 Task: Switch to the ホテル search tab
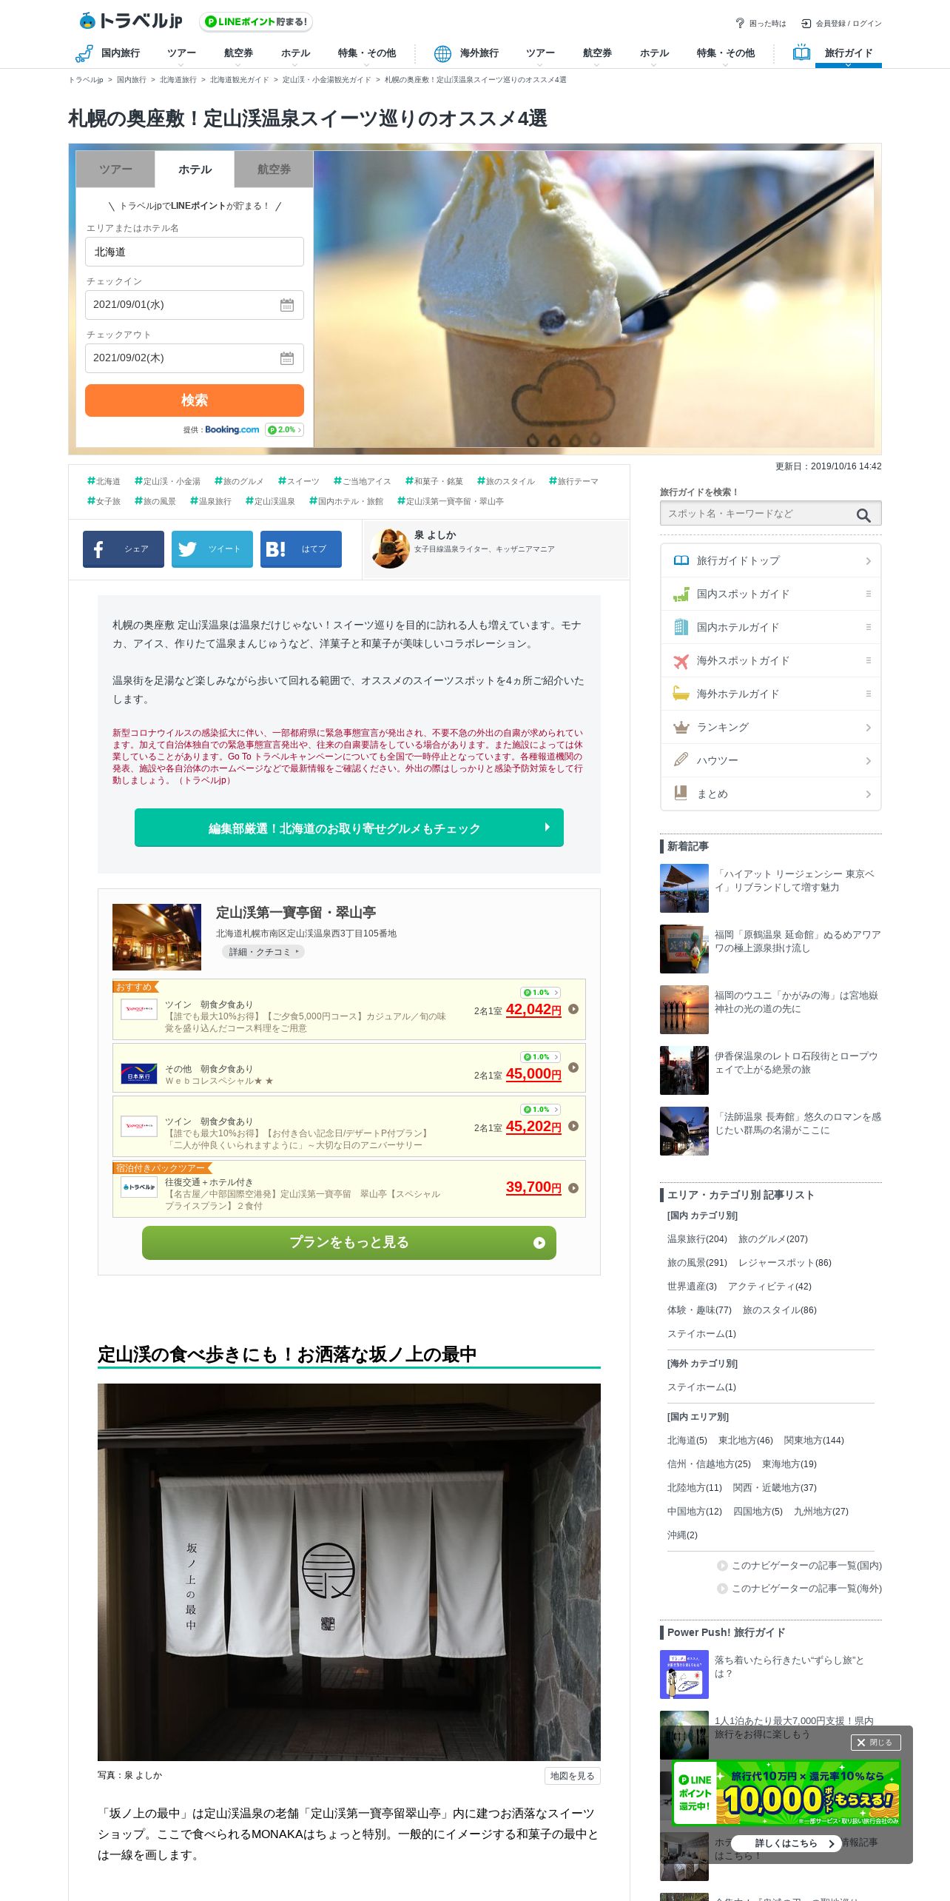pos(195,170)
